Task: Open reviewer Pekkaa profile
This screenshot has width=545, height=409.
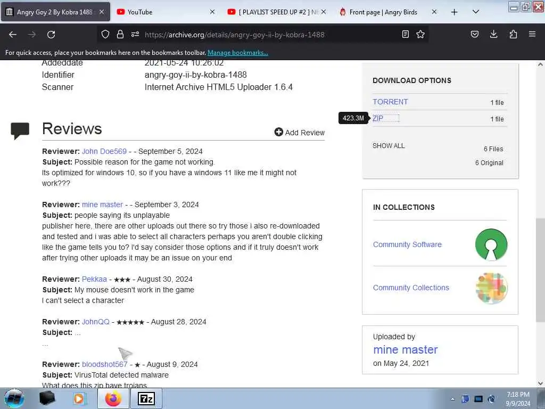Action: point(94,279)
